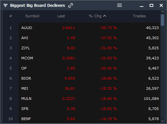Select the ZJYL row
The width and height of the screenshot is (167, 124).
(89, 48)
